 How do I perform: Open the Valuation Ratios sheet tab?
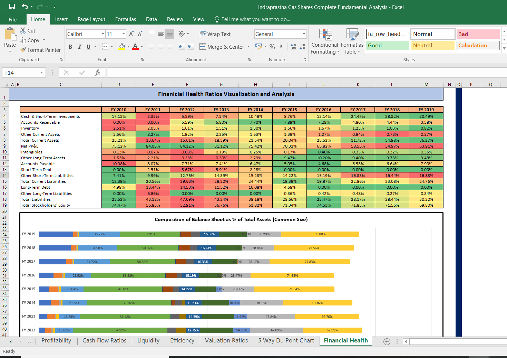tap(226, 340)
